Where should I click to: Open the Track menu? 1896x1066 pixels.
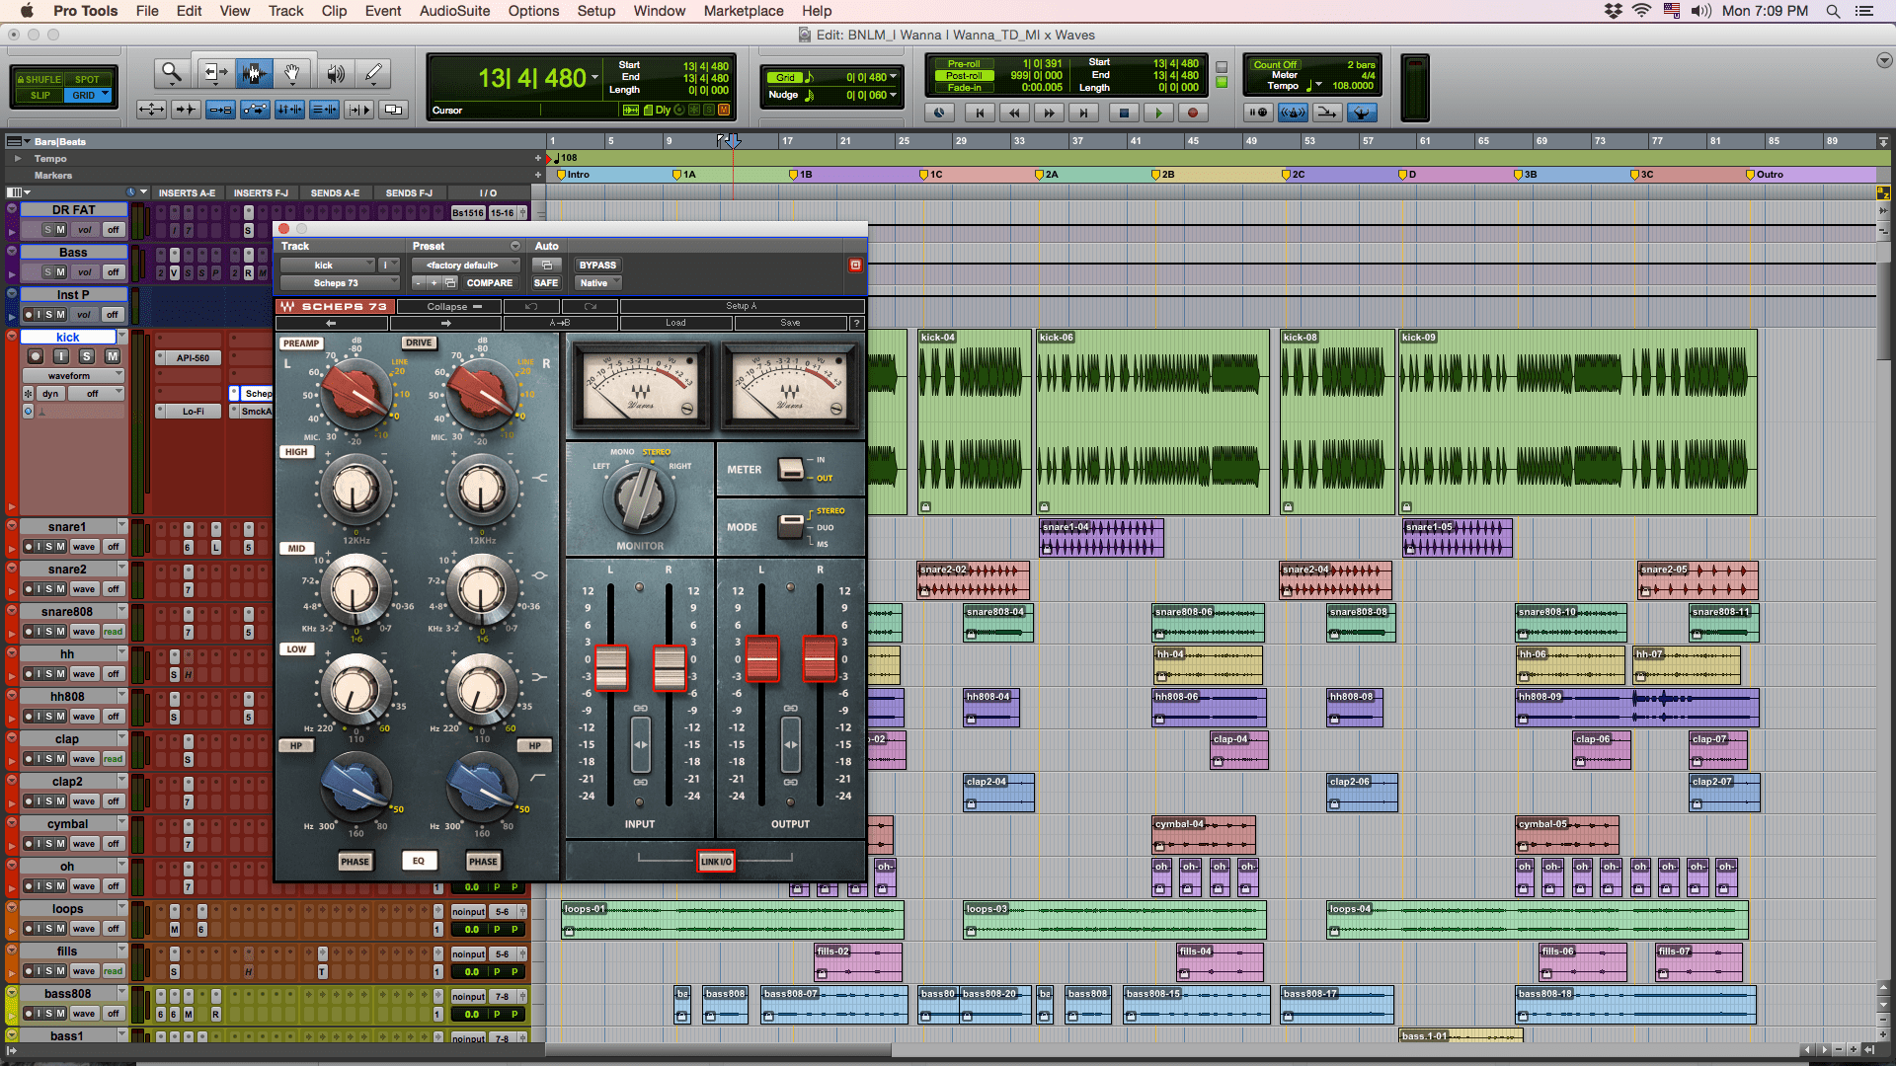(285, 11)
